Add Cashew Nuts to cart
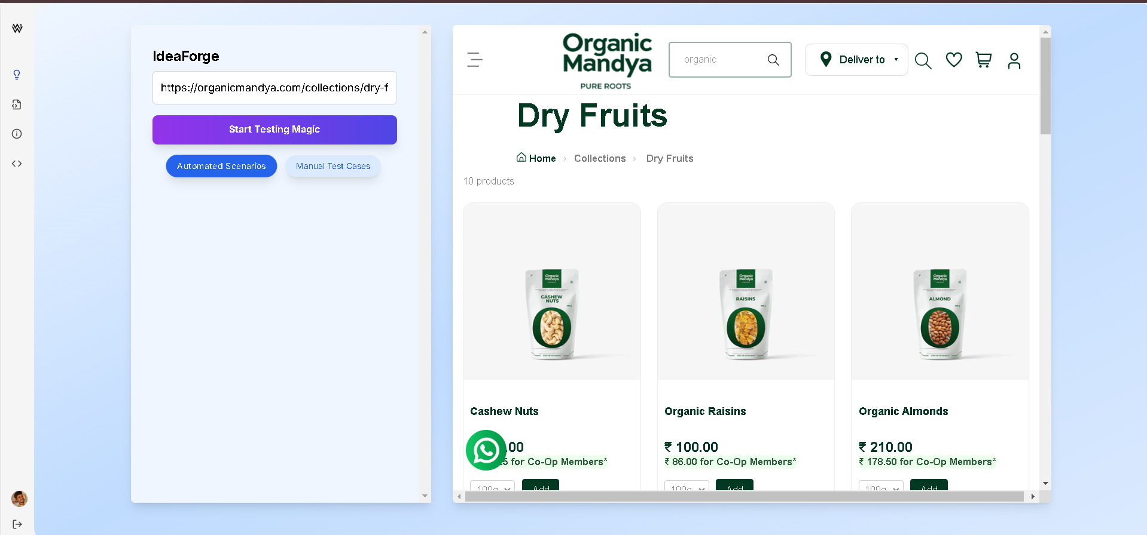 (x=541, y=485)
